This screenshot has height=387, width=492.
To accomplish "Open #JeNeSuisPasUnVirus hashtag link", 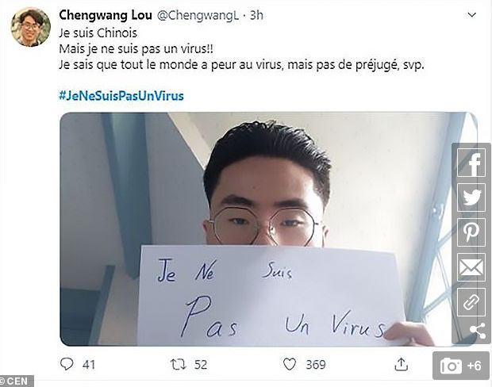I will click(121, 96).
